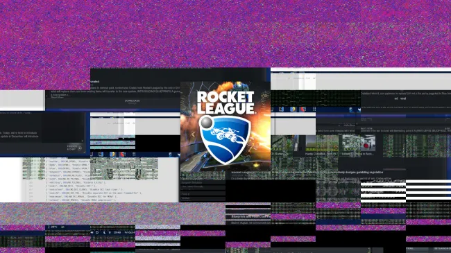The width and height of the screenshot is (451, 253).
Task: Open the dotted grid icon in the lower taskbar
Action: pos(134,154)
